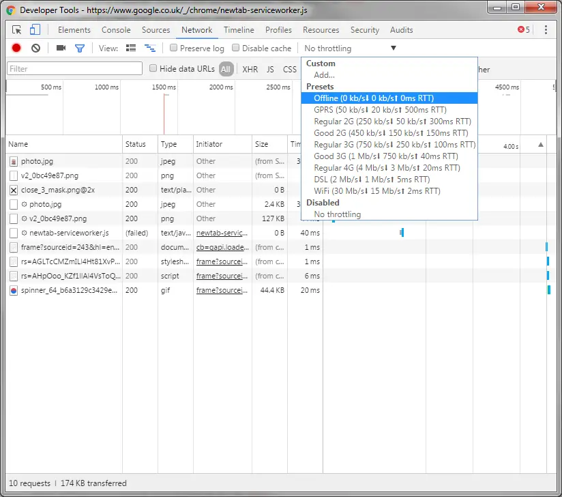Toggle the device mode icon

pos(35,30)
